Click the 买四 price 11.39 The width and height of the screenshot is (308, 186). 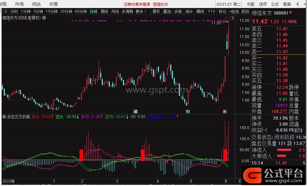click(282, 75)
